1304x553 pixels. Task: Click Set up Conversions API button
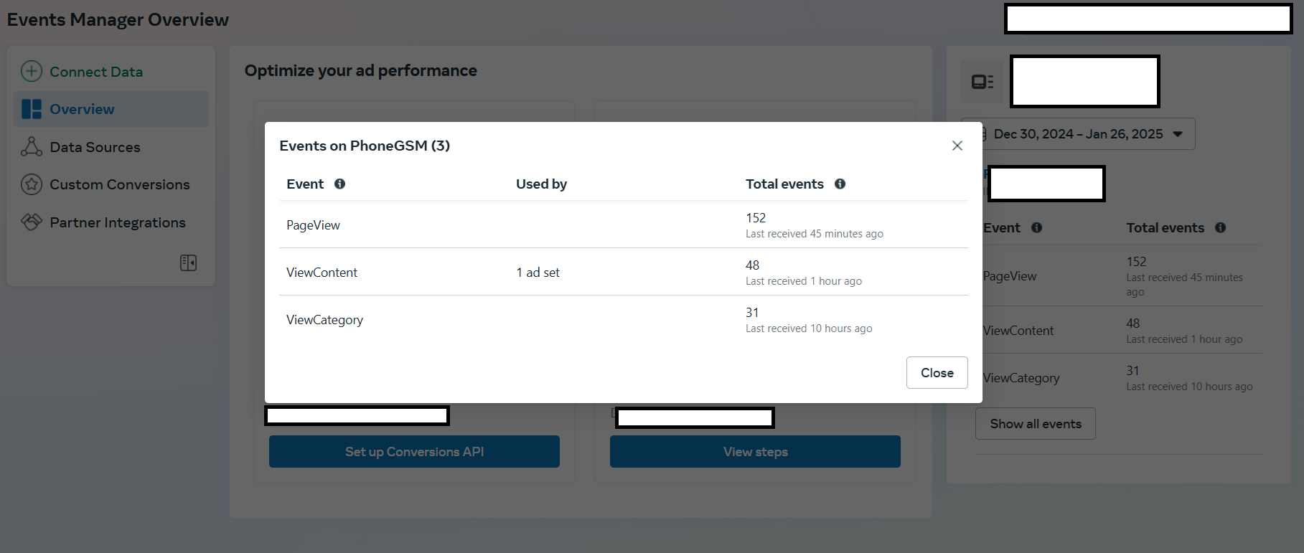(414, 452)
